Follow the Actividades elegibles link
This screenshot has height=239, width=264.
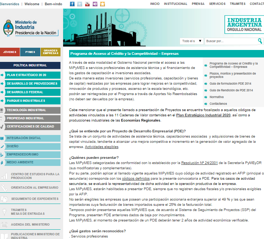coord(102,147)
